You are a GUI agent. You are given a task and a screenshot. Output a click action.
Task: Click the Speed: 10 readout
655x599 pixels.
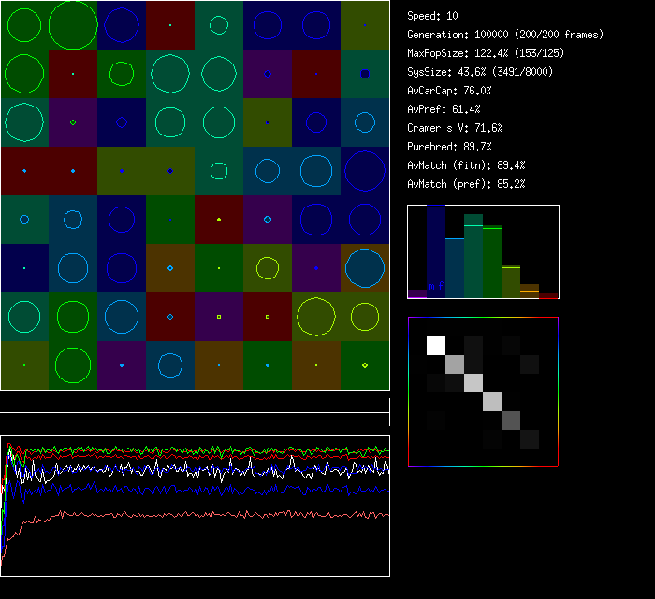click(x=433, y=16)
